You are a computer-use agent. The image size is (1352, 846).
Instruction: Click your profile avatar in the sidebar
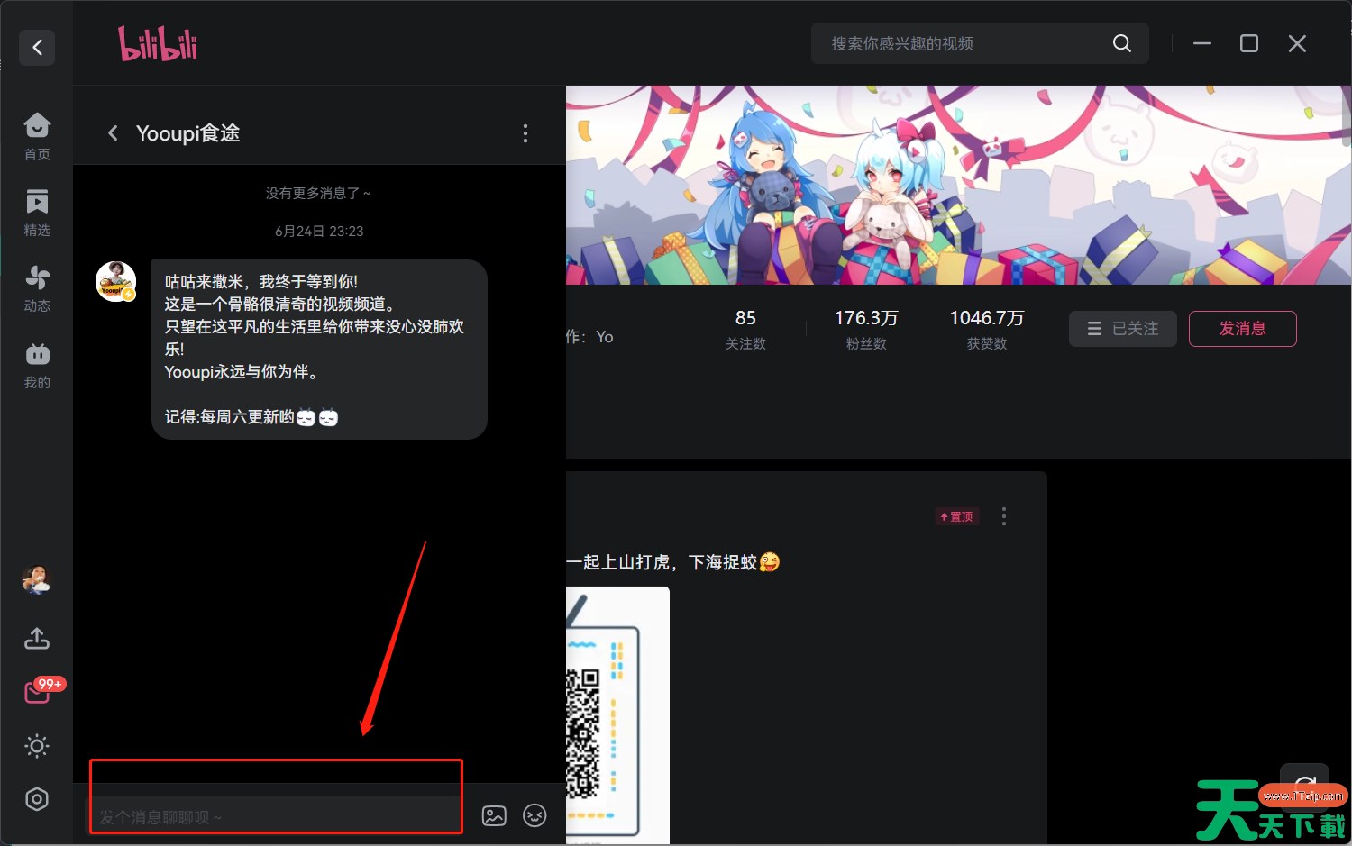click(36, 579)
